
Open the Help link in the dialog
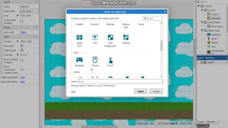pos(73,91)
